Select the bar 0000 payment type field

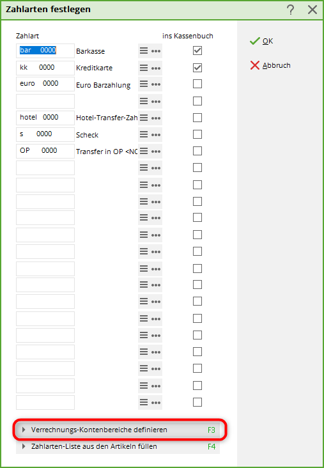[x=45, y=51]
